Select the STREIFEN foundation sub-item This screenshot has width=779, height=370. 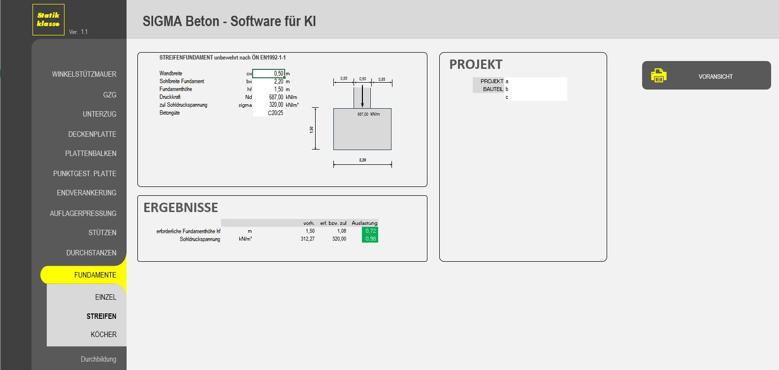[x=101, y=316]
